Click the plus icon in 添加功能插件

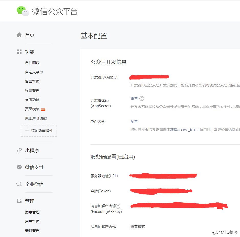[x=27, y=131]
